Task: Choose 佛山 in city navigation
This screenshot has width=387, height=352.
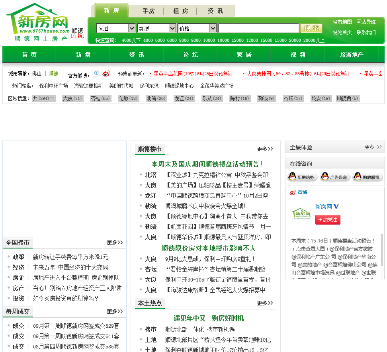Action: 37,74
